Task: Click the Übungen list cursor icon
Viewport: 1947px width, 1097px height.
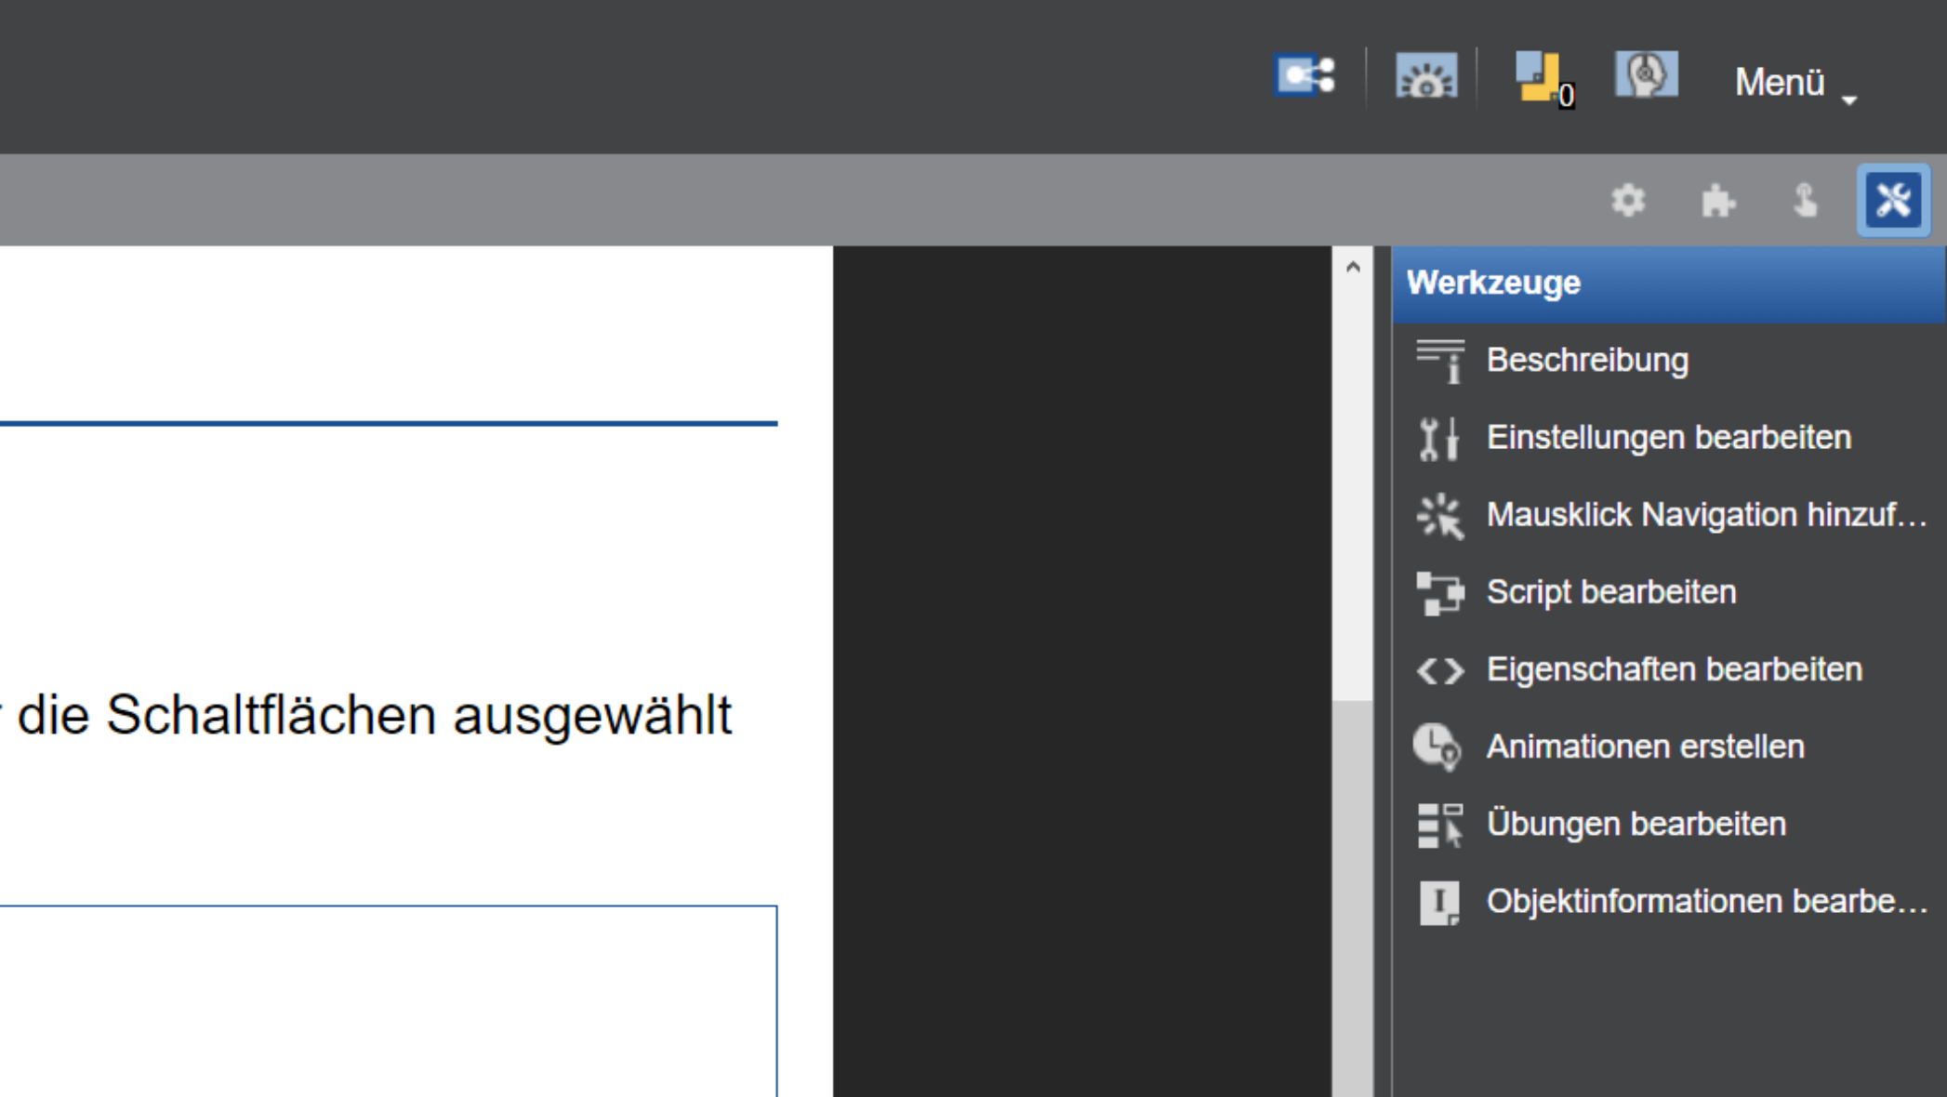Action: coord(1439,825)
